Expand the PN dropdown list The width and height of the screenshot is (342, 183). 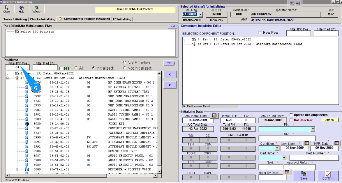(x=313, y=129)
